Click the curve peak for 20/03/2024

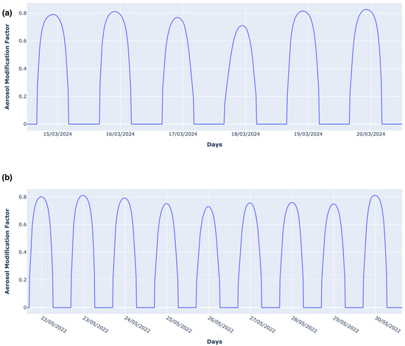click(366, 10)
